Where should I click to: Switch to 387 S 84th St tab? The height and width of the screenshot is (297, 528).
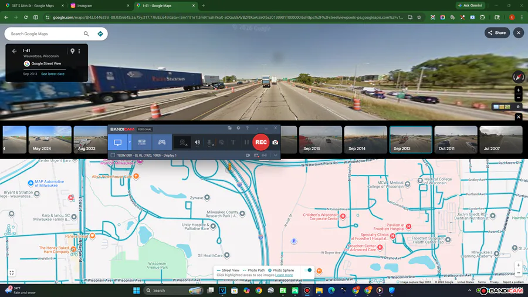click(x=33, y=6)
